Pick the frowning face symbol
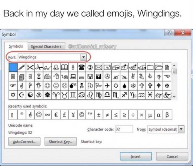Screen dimensions: 193x166 pos(65,86)
